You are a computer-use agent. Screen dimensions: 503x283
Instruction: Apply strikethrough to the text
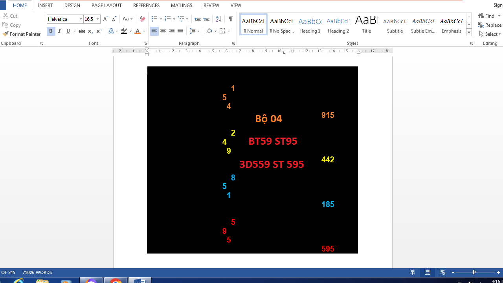pyautogui.click(x=81, y=31)
